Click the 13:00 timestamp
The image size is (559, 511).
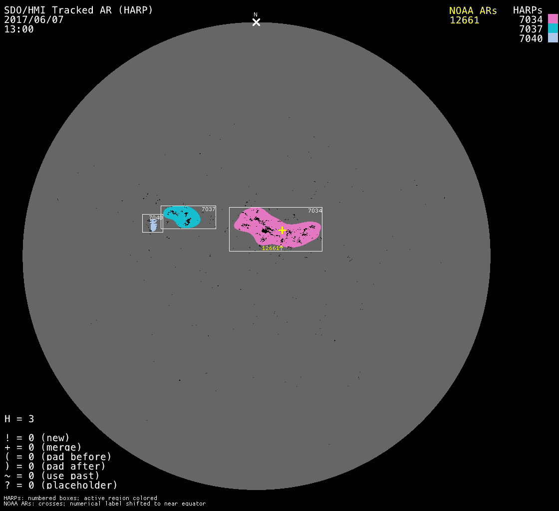click(x=19, y=29)
